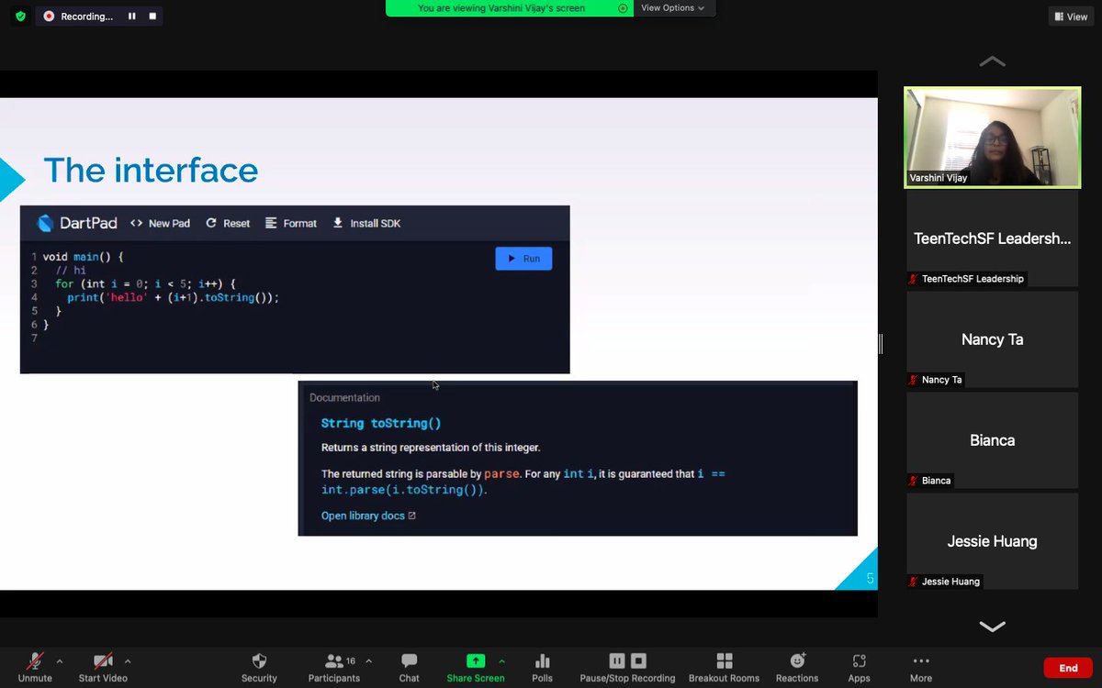Open Polls
1102x688 pixels.
click(x=542, y=667)
